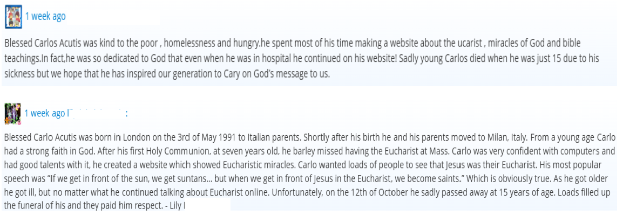Click the words "God's message to us"
The image size is (623, 223).
pos(291,74)
